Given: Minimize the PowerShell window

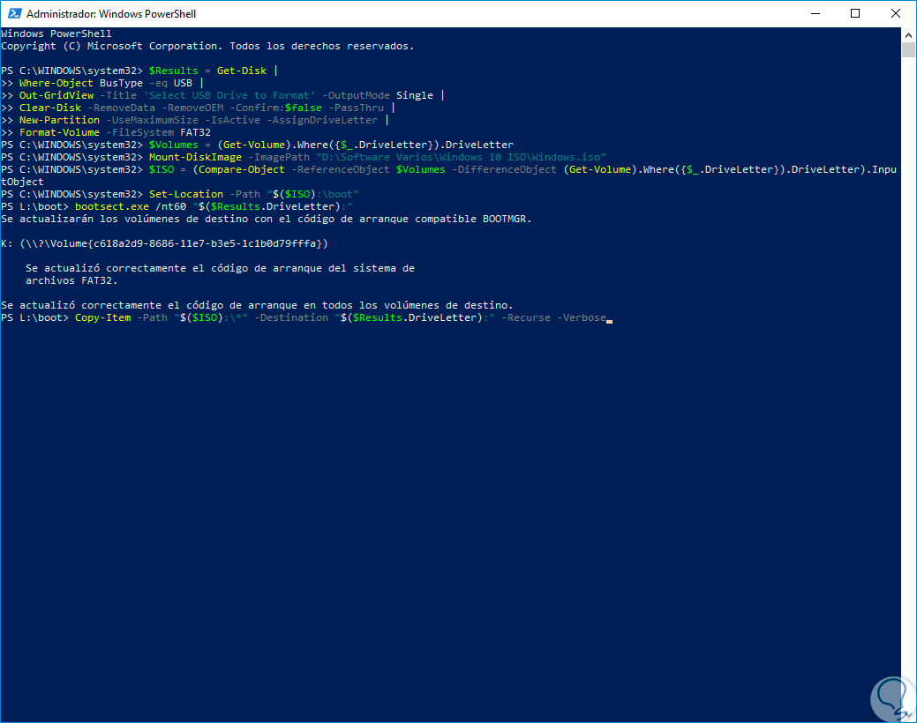Looking at the screenshot, I should pyautogui.click(x=816, y=13).
